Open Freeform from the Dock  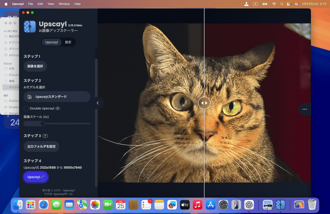pyautogui.click(x=172, y=205)
